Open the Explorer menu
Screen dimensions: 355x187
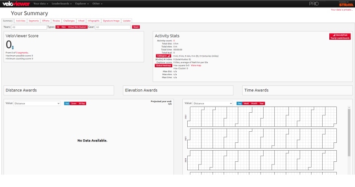point(82,4)
